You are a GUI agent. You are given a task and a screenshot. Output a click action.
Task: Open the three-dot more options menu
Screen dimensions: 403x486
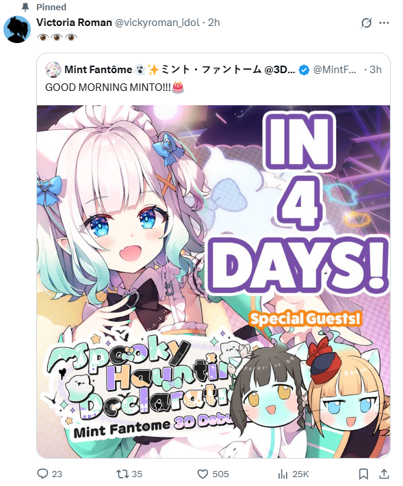pyautogui.click(x=384, y=23)
